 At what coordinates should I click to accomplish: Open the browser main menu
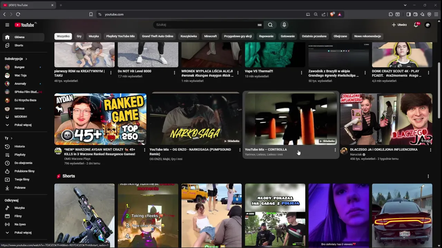pos(436,14)
